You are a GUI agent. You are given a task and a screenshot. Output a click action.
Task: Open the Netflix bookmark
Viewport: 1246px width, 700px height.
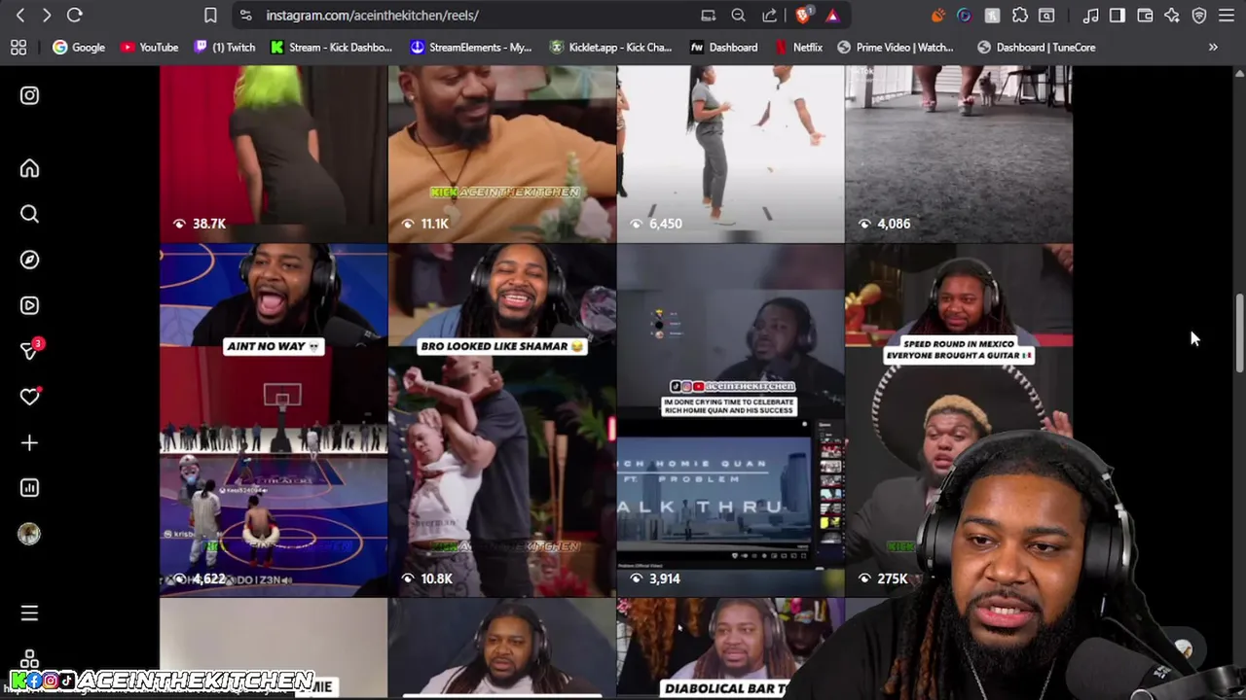click(x=799, y=47)
